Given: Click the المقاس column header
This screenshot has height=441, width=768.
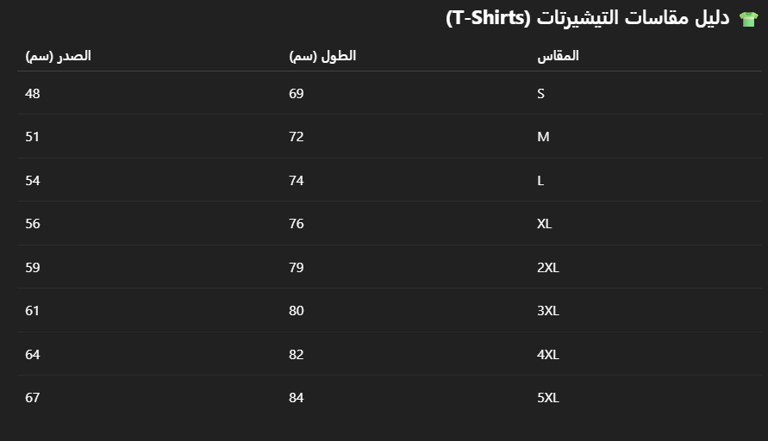Looking at the screenshot, I should (558, 56).
